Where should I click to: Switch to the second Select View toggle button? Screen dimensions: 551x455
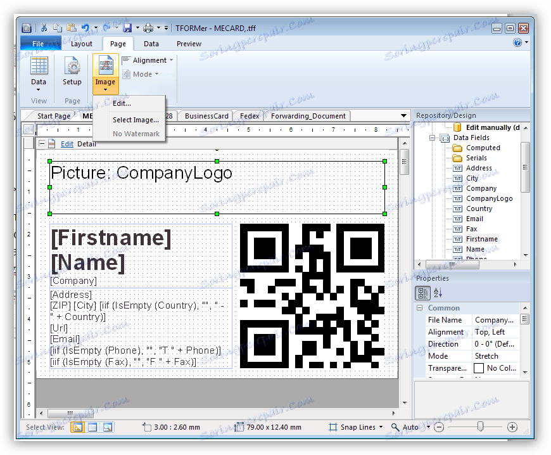coord(92,427)
